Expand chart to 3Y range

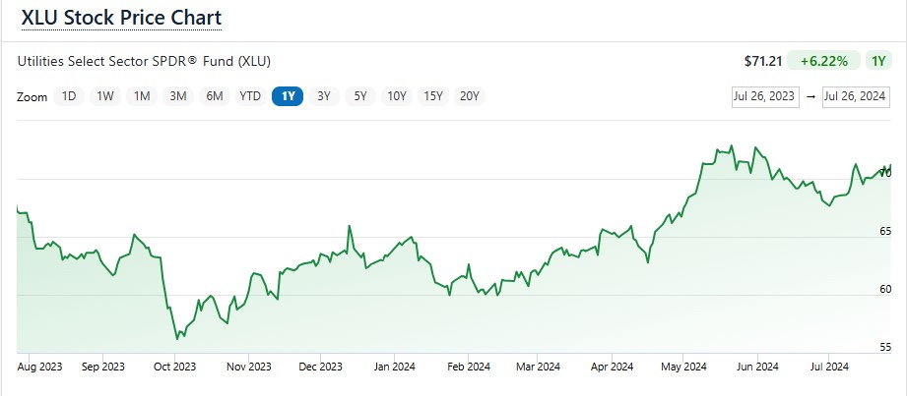click(324, 96)
